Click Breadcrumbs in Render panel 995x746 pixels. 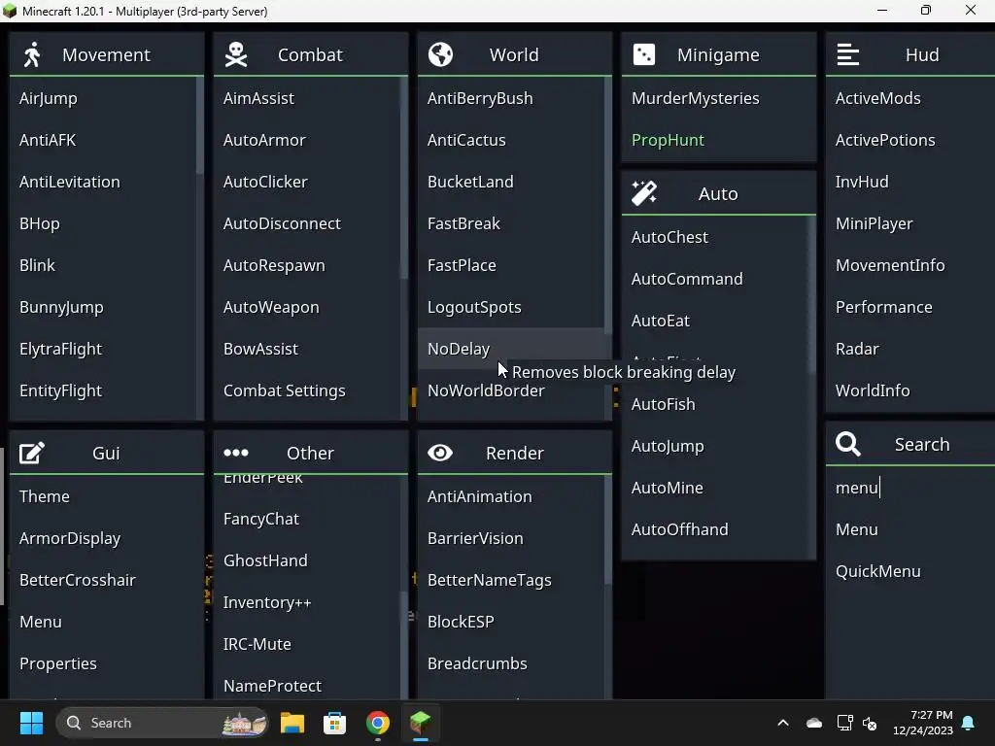pos(511,663)
